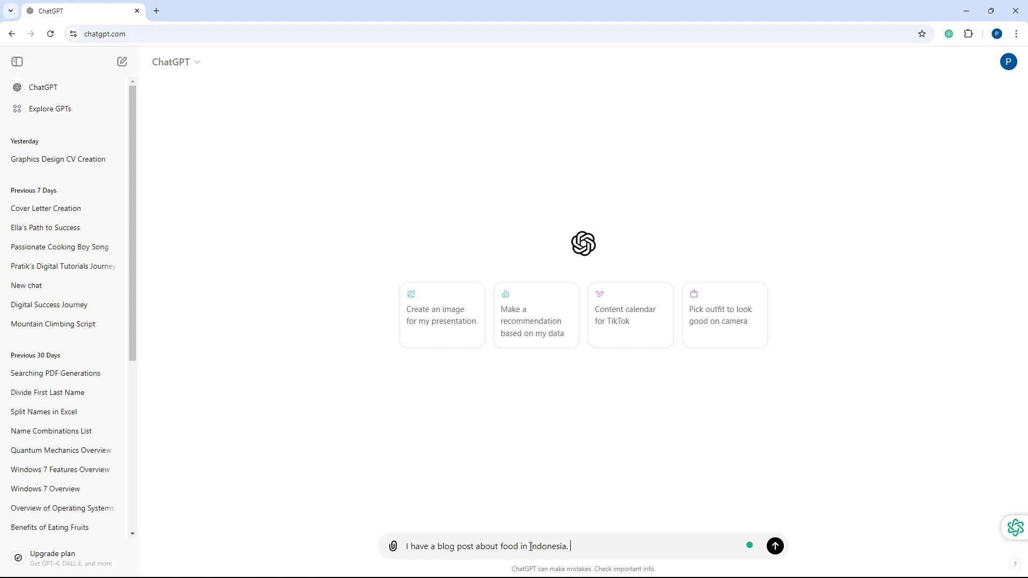Click the Upgrade plan link
The width and height of the screenshot is (1028, 578).
52,553
